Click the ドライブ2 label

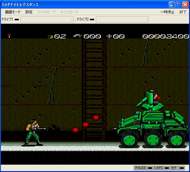(83, 19)
